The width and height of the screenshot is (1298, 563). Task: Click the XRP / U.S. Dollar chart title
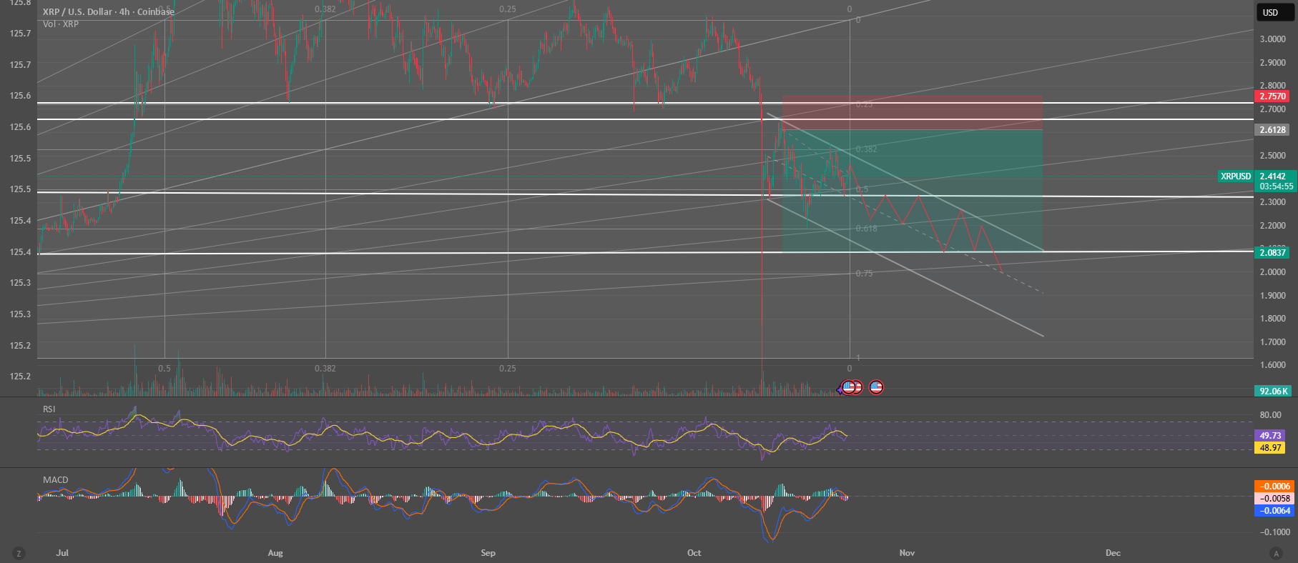108,11
